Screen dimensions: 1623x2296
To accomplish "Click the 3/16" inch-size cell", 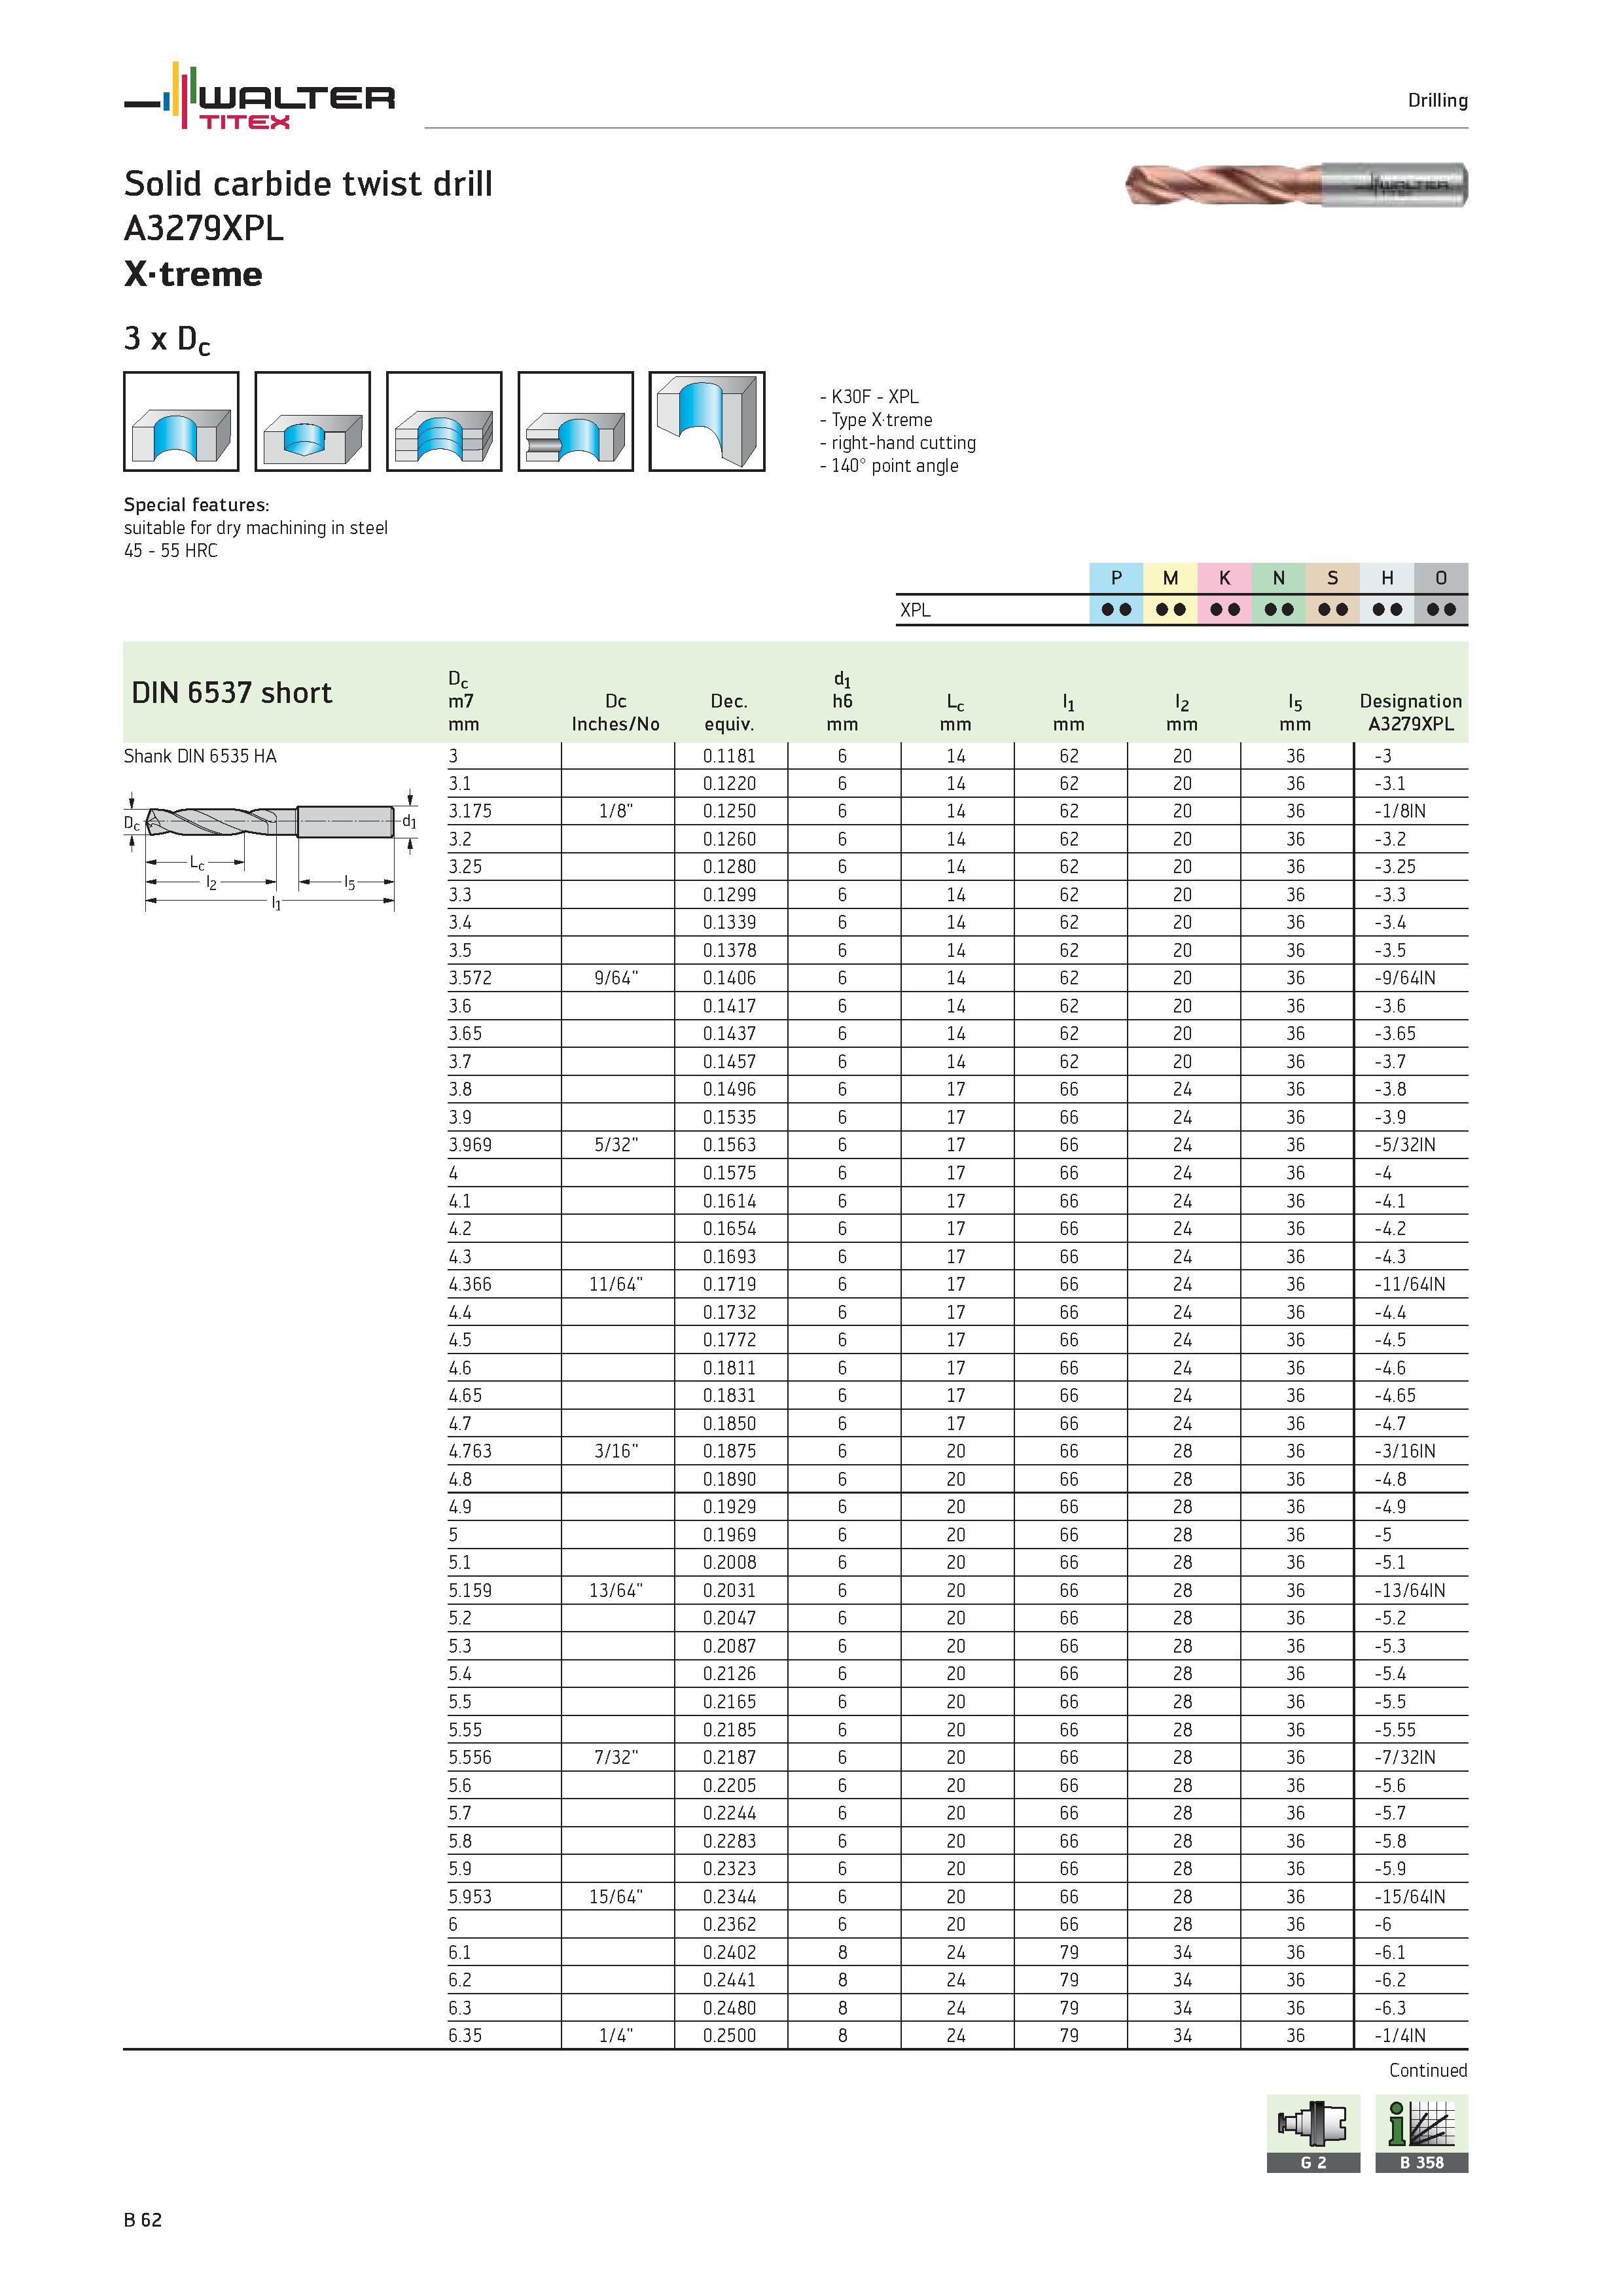I will (x=616, y=1451).
